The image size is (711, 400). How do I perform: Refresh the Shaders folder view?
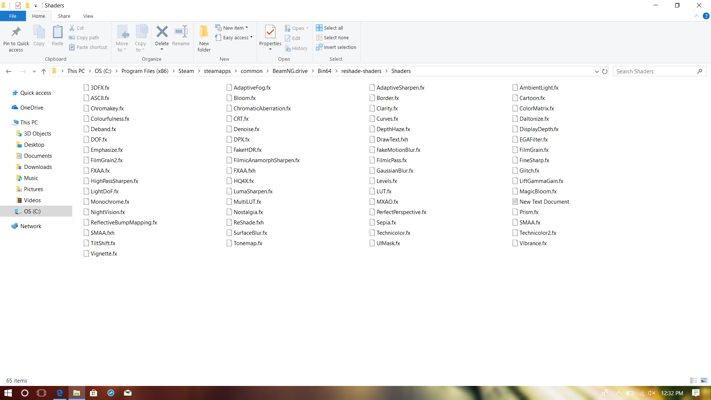[605, 71]
